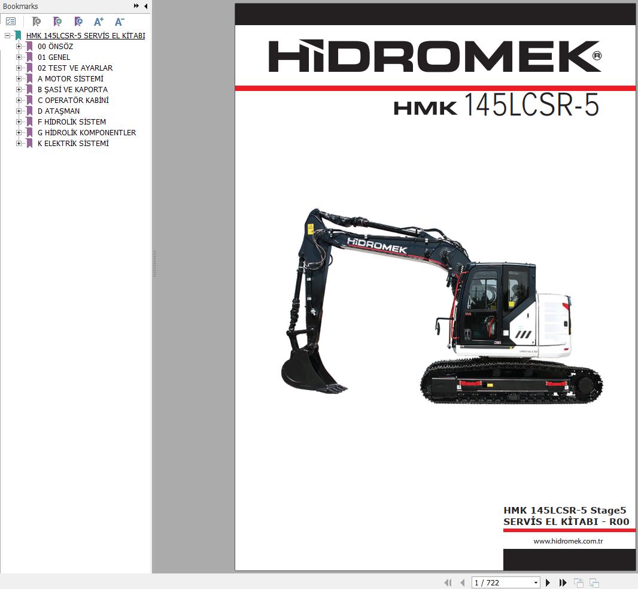Click the previous view icon
Screen dimensions: 638x589
coord(579,582)
